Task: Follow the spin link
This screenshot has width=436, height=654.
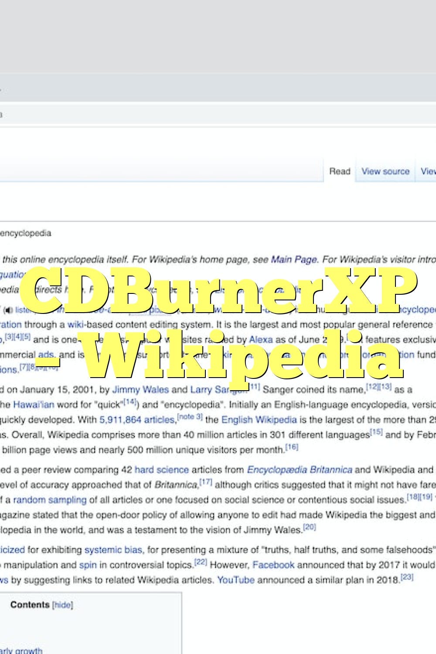Action: pos(88,565)
